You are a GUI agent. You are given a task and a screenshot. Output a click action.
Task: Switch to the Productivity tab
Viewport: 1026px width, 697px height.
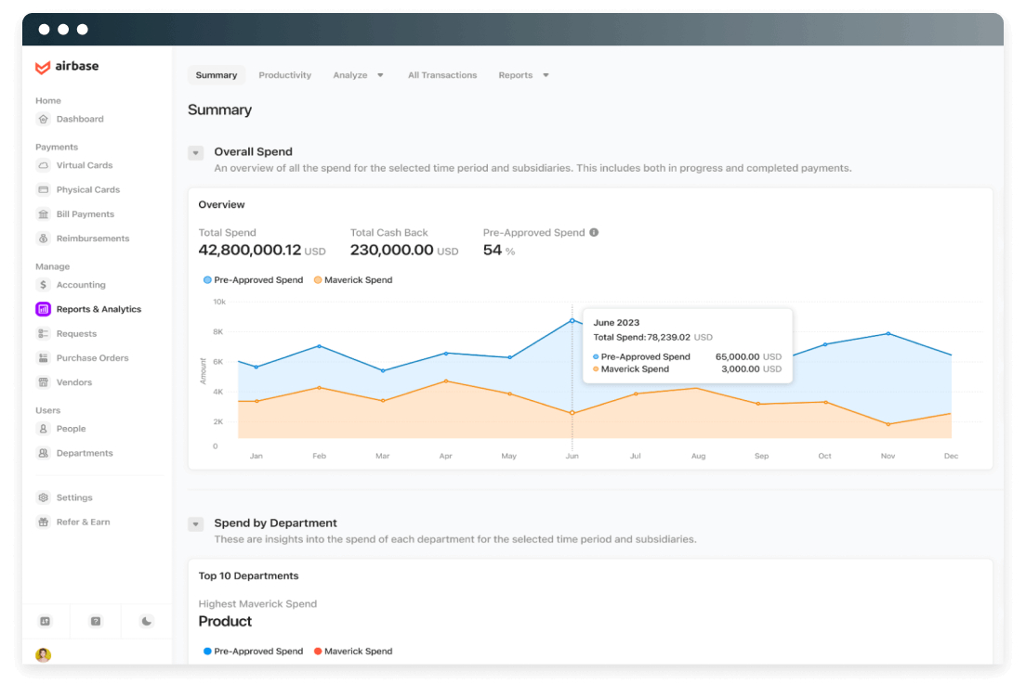coord(284,75)
